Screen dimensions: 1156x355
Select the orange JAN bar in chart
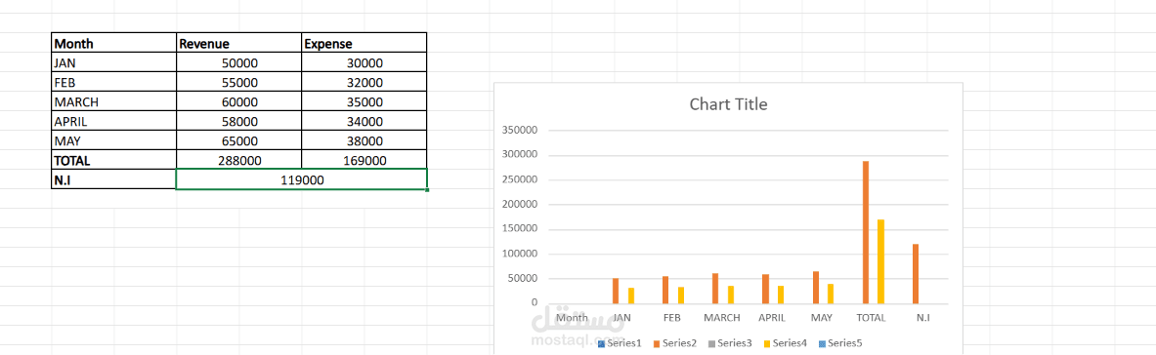pyautogui.click(x=616, y=291)
